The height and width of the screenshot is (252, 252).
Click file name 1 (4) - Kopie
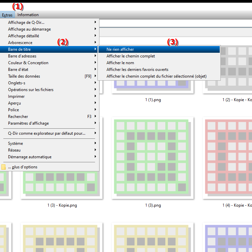237,205
